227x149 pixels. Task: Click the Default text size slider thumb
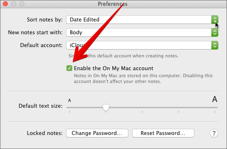point(106,108)
